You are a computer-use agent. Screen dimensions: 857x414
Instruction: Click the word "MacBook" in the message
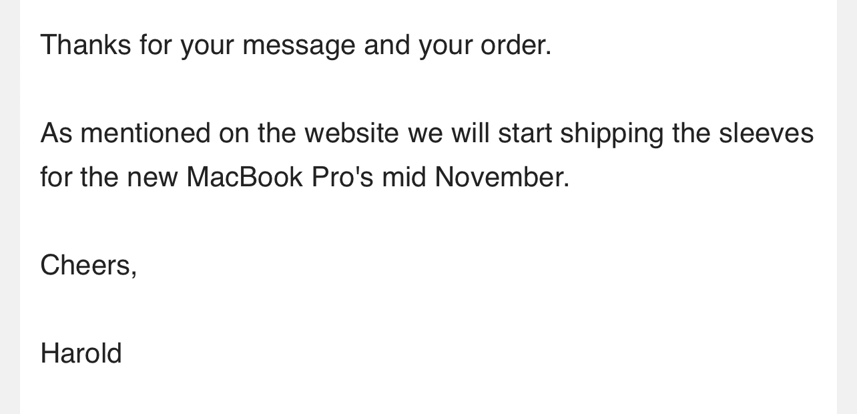tap(244, 177)
